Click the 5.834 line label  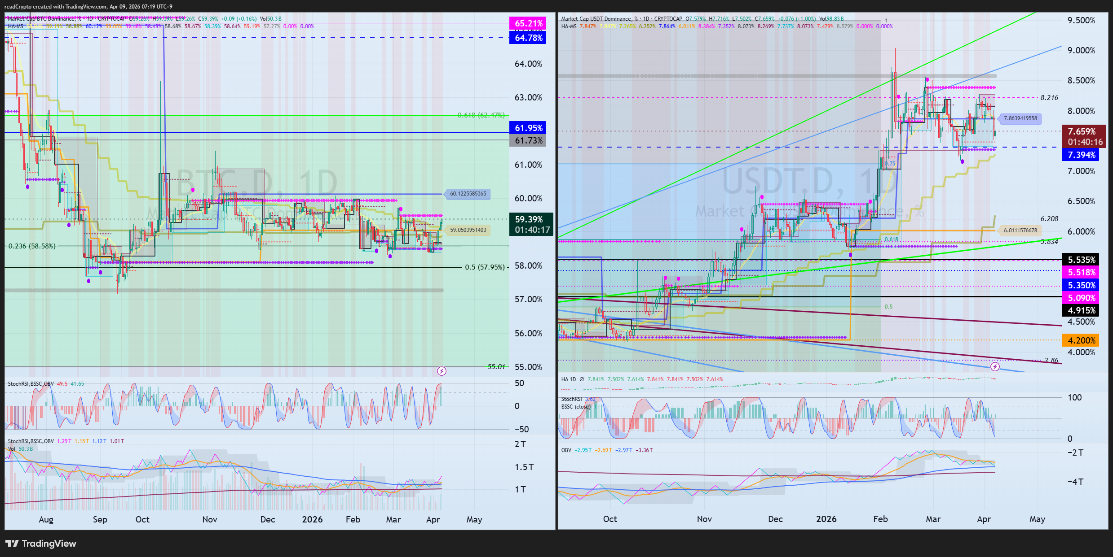[x=1049, y=242]
